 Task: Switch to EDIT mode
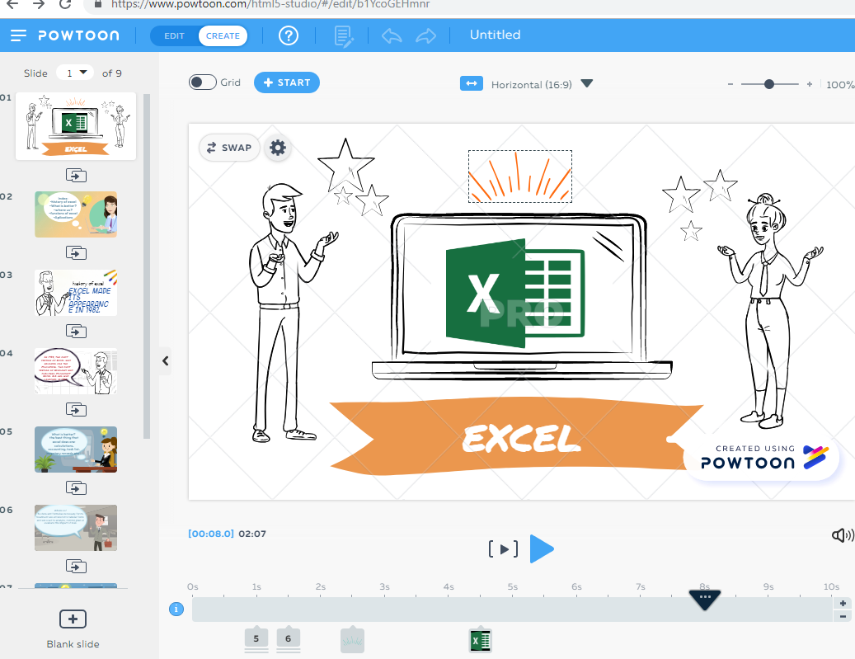click(x=174, y=36)
